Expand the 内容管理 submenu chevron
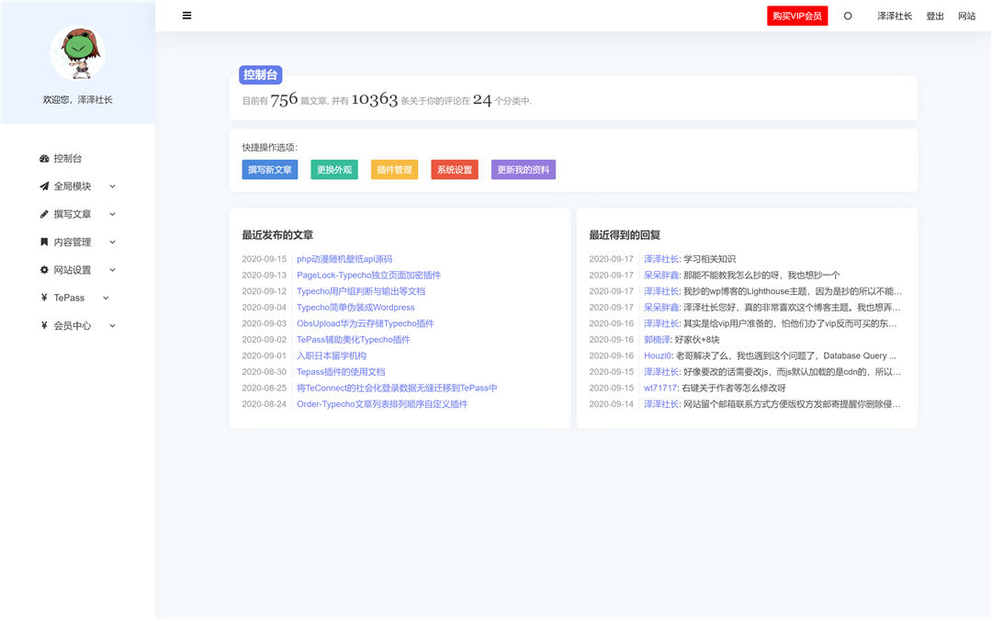The width and height of the screenshot is (992, 620). point(112,242)
